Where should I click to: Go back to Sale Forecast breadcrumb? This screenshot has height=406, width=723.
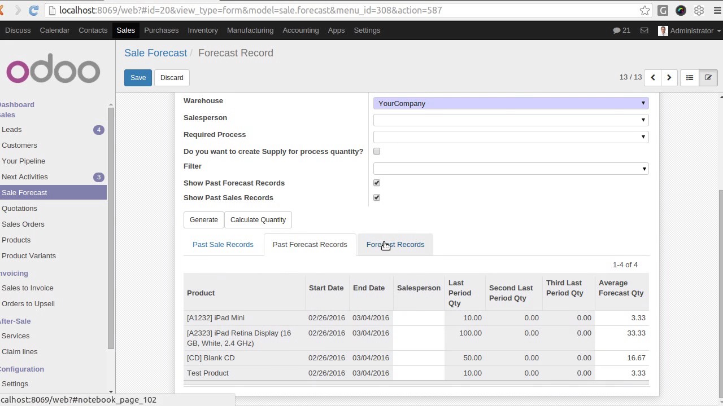tap(155, 53)
